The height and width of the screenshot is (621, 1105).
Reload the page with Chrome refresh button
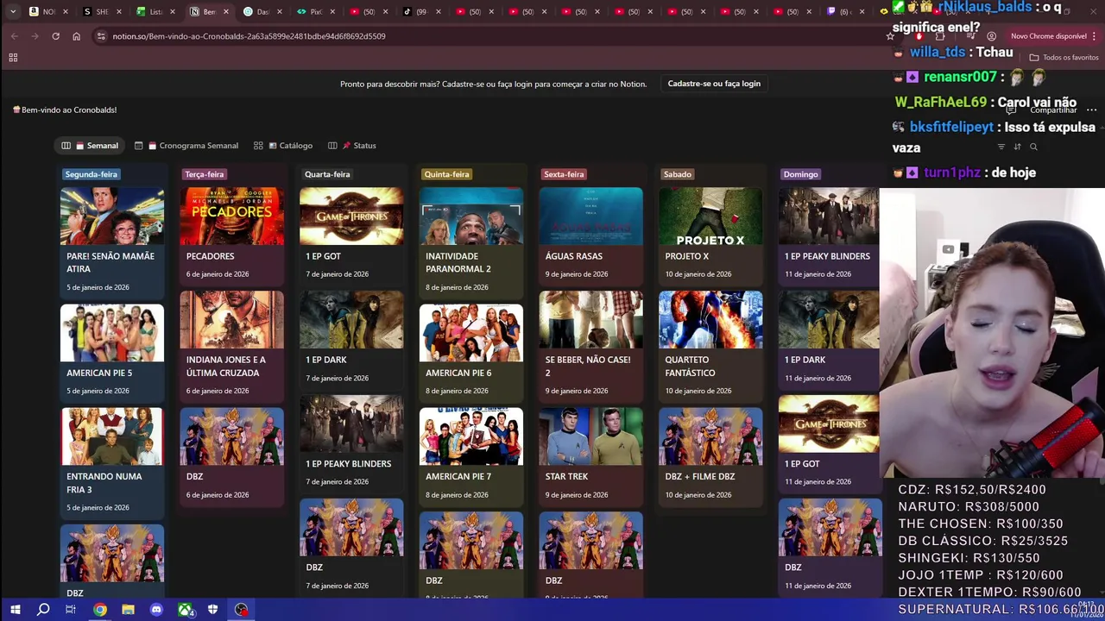[55, 36]
